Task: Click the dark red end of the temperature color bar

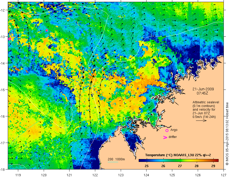Action: 217,160
